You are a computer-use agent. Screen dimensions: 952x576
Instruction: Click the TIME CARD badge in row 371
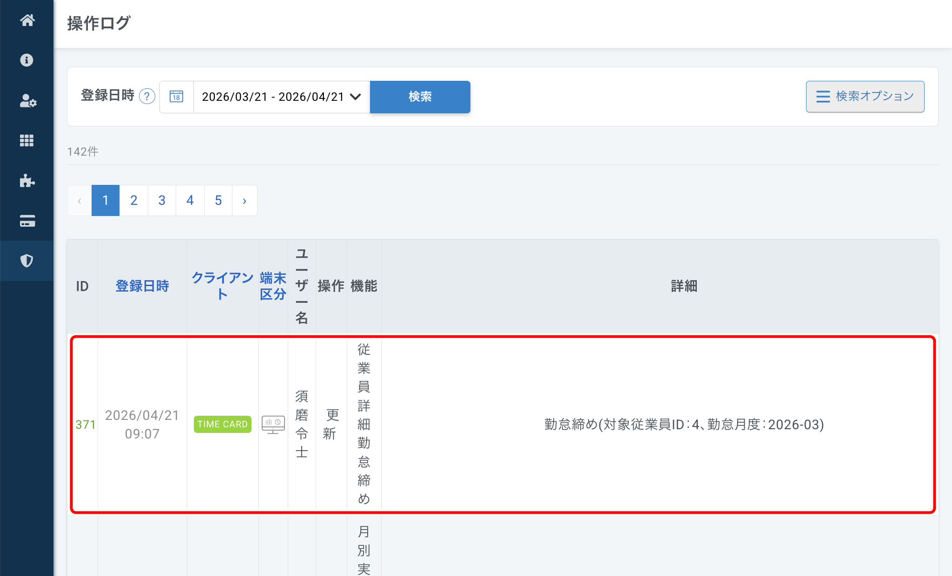click(222, 424)
